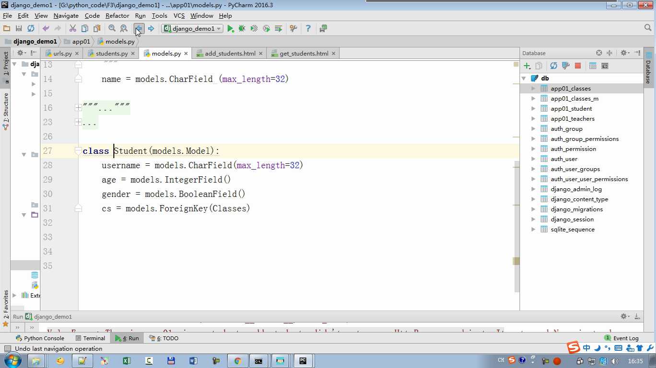The height and width of the screenshot is (368, 656).
Task: Expand the django_migrations table node
Action: click(533, 209)
